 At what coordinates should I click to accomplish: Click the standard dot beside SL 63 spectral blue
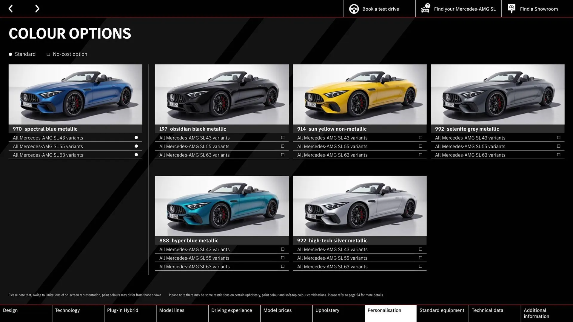136,154
